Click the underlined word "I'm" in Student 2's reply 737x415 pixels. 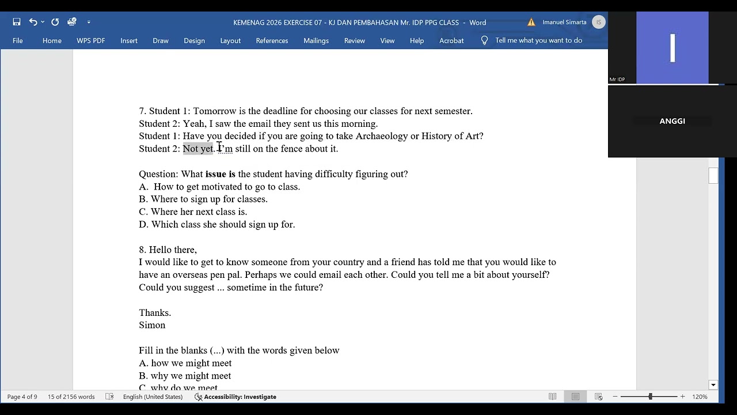(x=225, y=149)
